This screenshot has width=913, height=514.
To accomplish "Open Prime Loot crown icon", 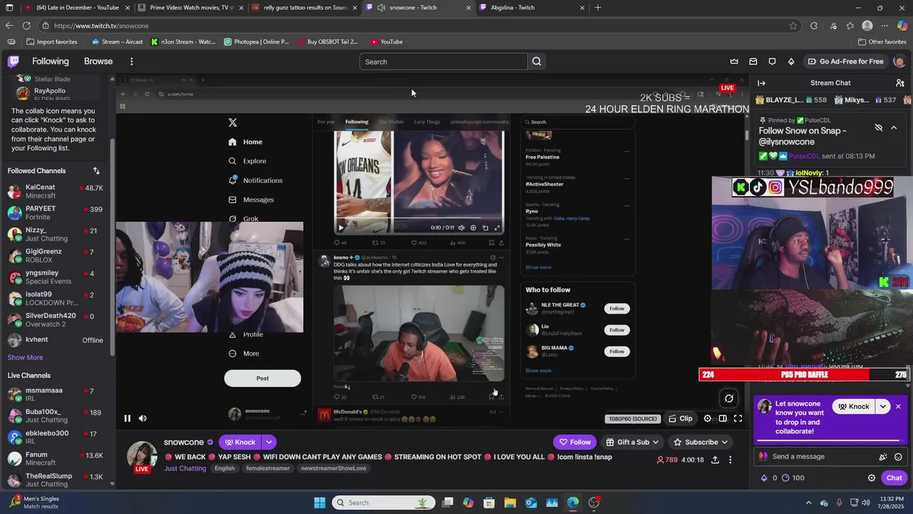I will (x=734, y=61).
